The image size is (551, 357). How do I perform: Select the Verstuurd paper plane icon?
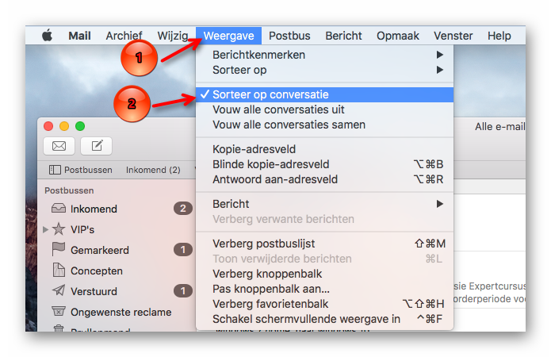pos(59,290)
